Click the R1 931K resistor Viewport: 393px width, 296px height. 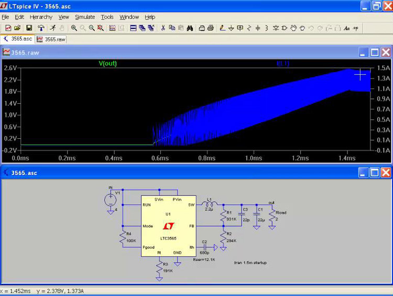click(224, 216)
